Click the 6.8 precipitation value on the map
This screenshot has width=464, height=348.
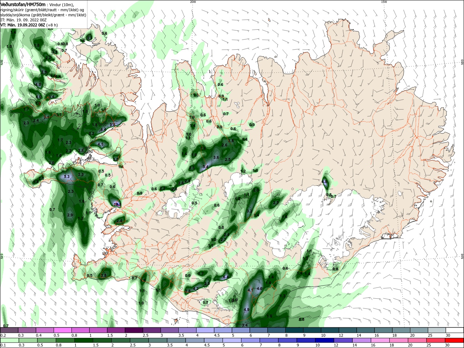pos(324,182)
